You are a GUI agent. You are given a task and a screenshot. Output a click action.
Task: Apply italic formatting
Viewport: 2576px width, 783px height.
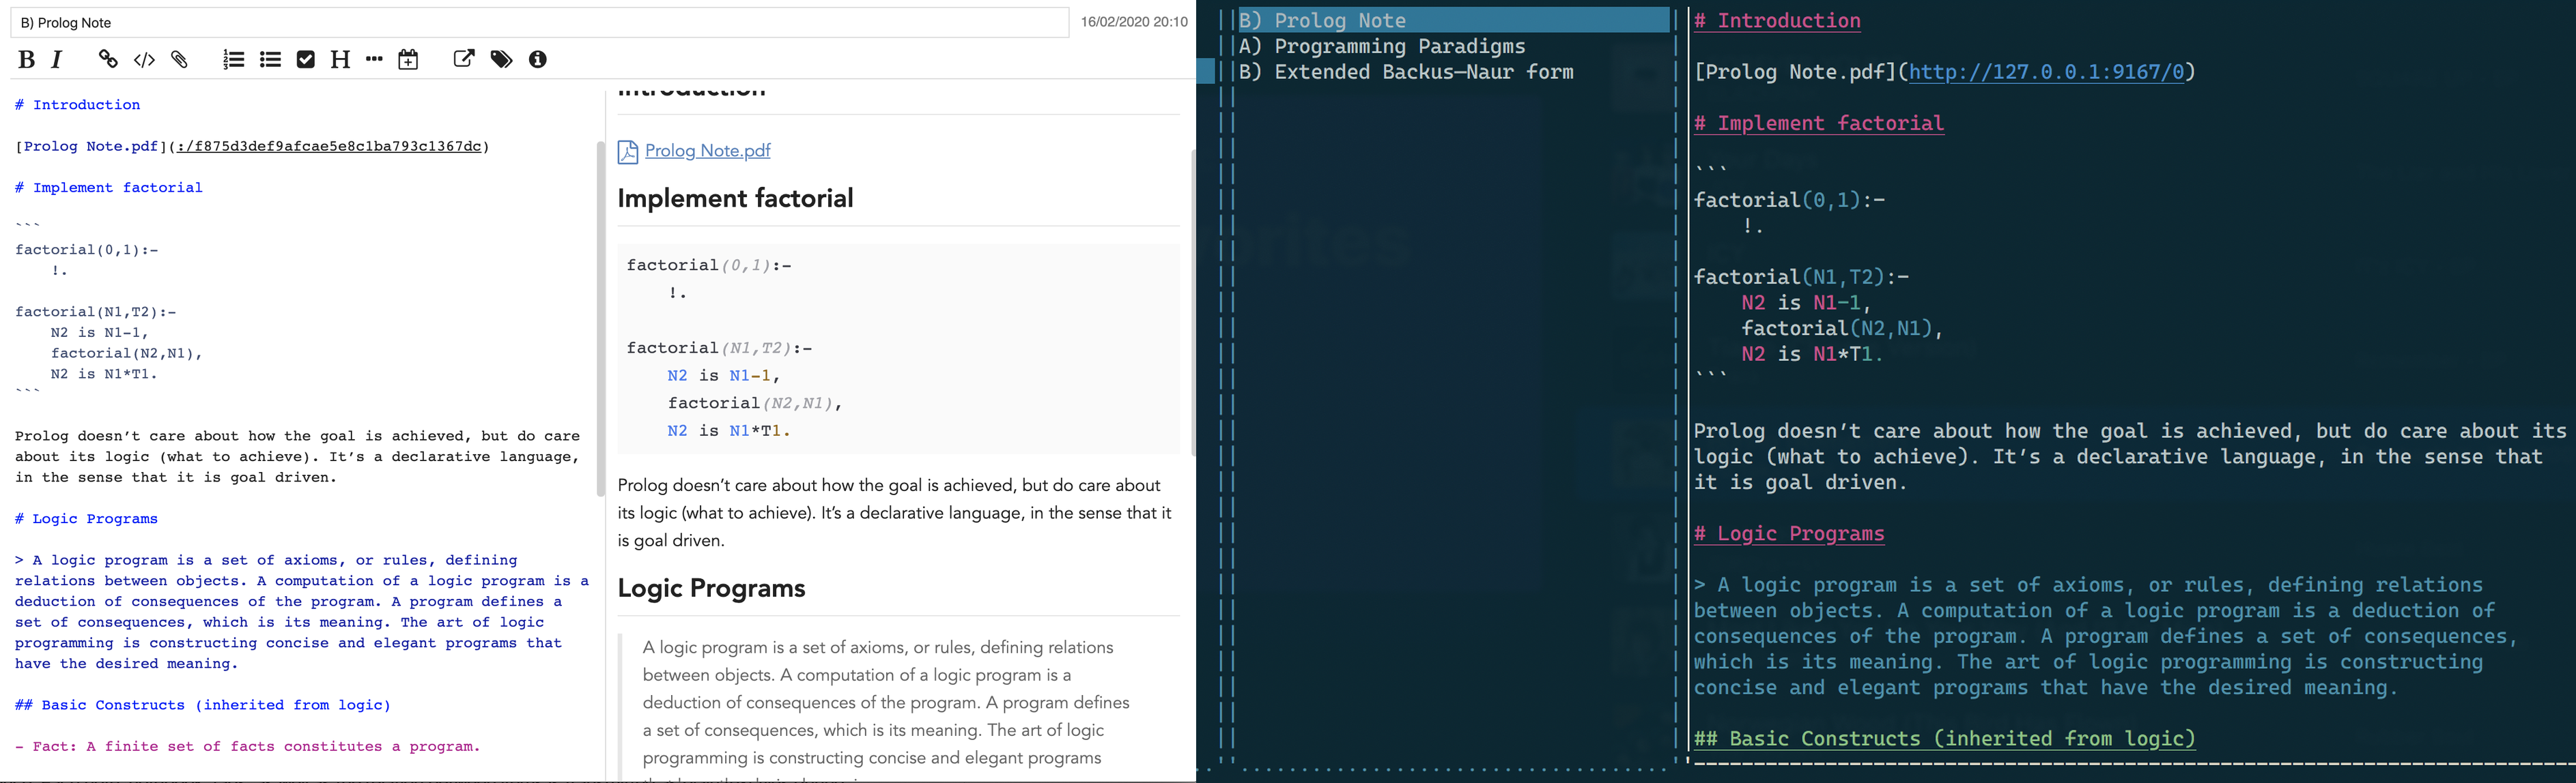coord(57,60)
